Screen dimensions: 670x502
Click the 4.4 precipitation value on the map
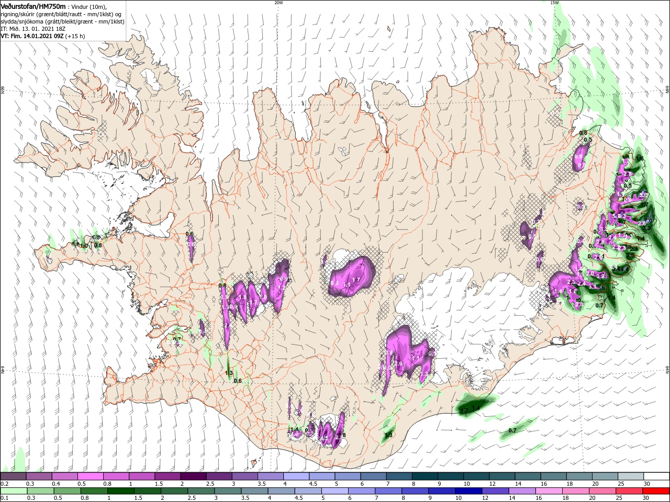(625, 269)
